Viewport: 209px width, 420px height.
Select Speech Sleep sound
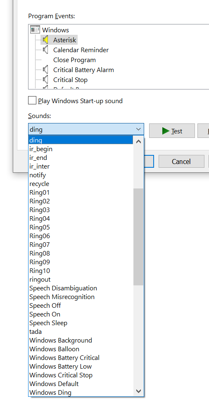tap(81, 323)
